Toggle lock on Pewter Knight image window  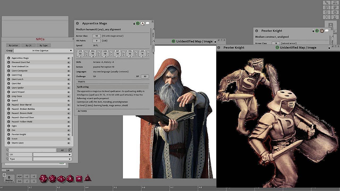click(x=329, y=48)
